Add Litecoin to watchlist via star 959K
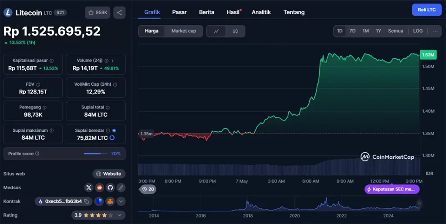This screenshot has width=446, height=224. click(x=98, y=13)
